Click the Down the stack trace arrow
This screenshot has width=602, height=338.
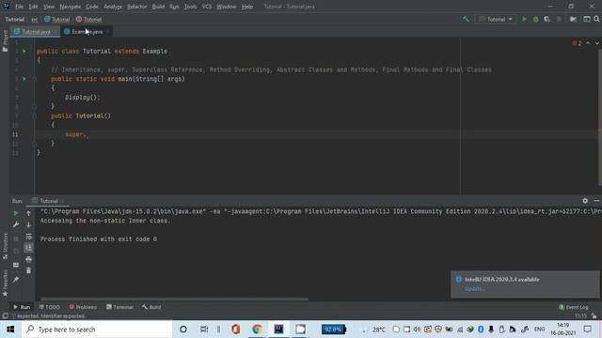(x=28, y=224)
